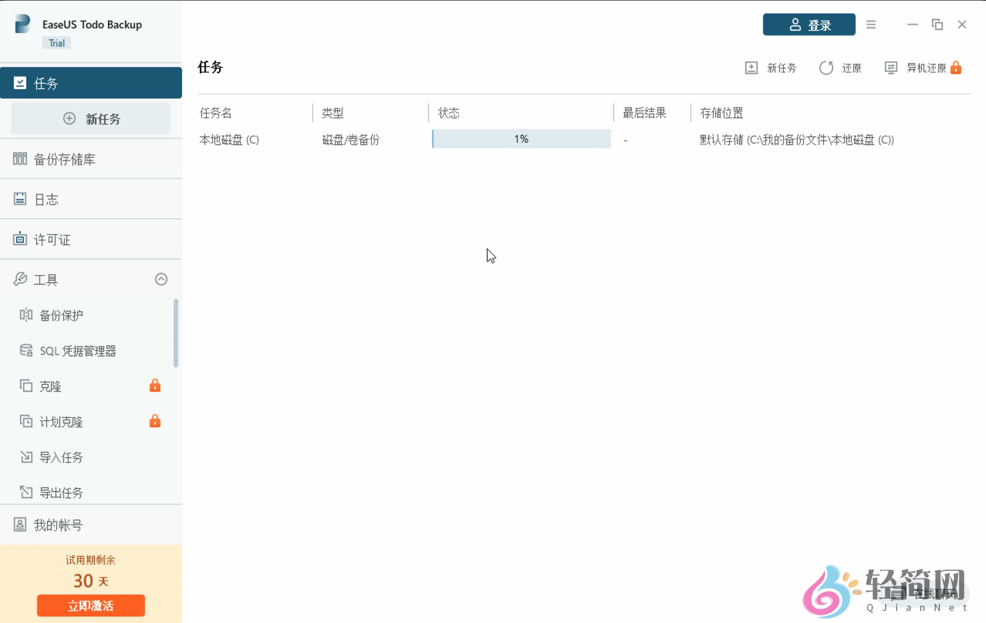
Task: Click the 新任务 toolbar label
Action: [x=781, y=68]
